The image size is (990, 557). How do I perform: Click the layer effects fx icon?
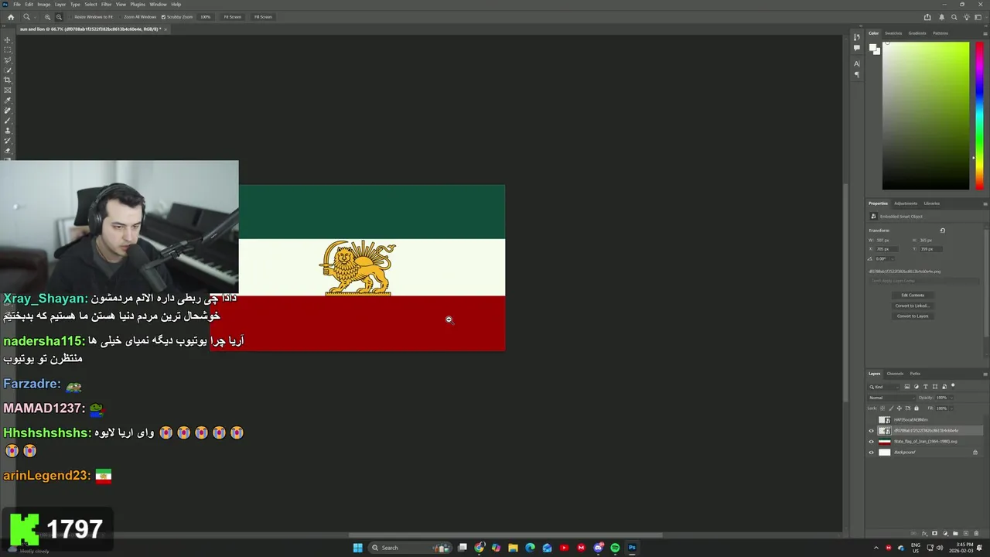click(925, 533)
